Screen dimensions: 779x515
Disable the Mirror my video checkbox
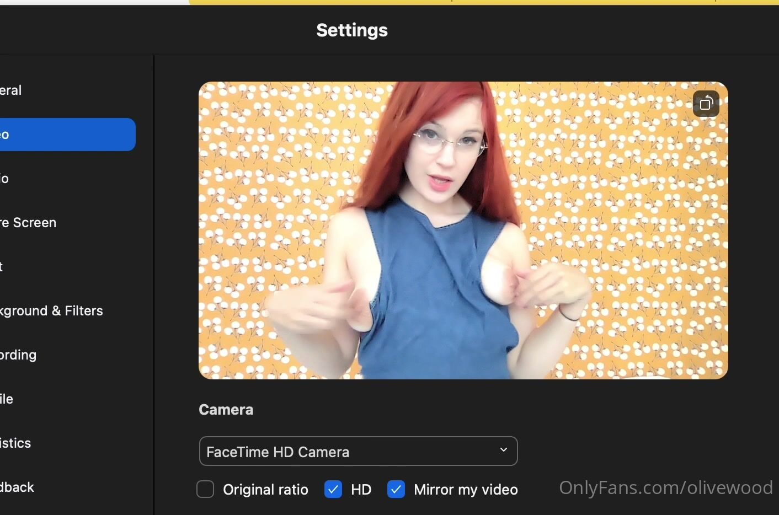point(396,489)
